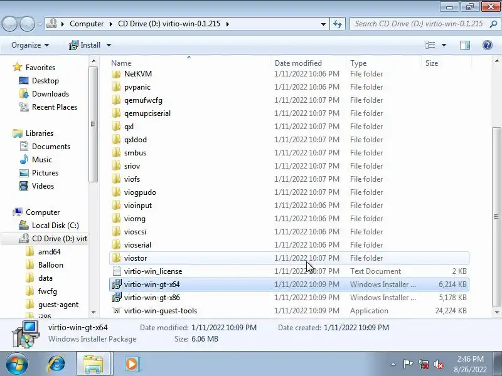Click the Refresh address bar button
The width and height of the screenshot is (502, 376).
point(338,24)
